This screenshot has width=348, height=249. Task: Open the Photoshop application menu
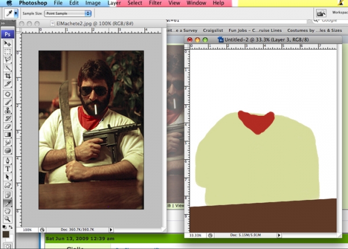click(x=33, y=3)
